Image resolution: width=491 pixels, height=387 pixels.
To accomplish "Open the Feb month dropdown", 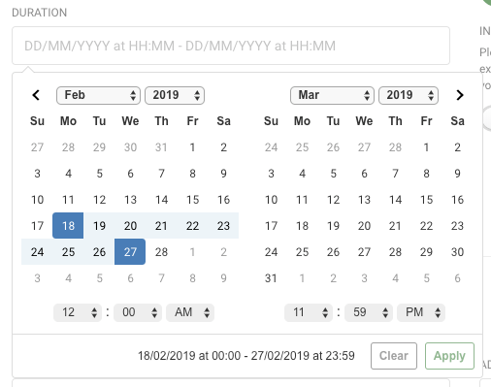I will pyautogui.click(x=98, y=95).
